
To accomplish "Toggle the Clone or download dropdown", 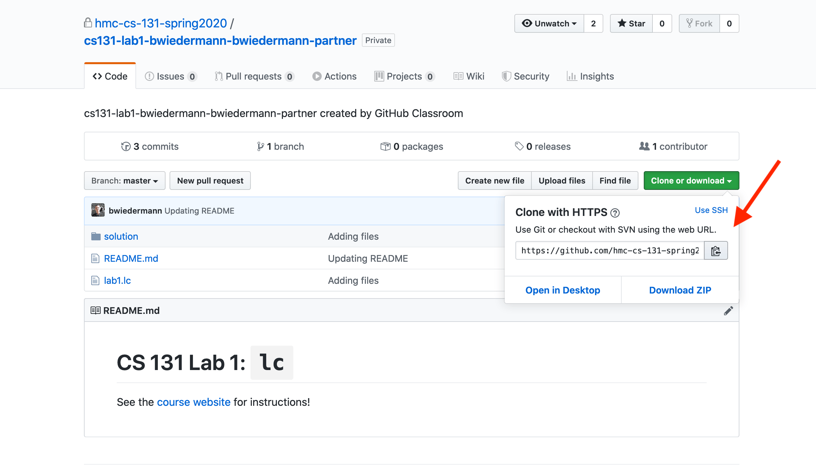I will click(691, 181).
